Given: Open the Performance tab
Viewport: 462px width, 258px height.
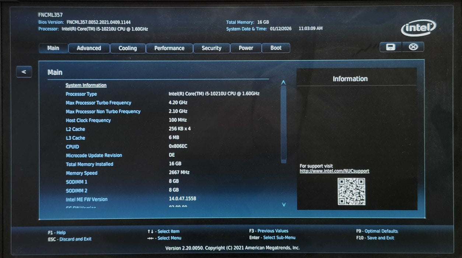Looking at the screenshot, I should pos(169,48).
